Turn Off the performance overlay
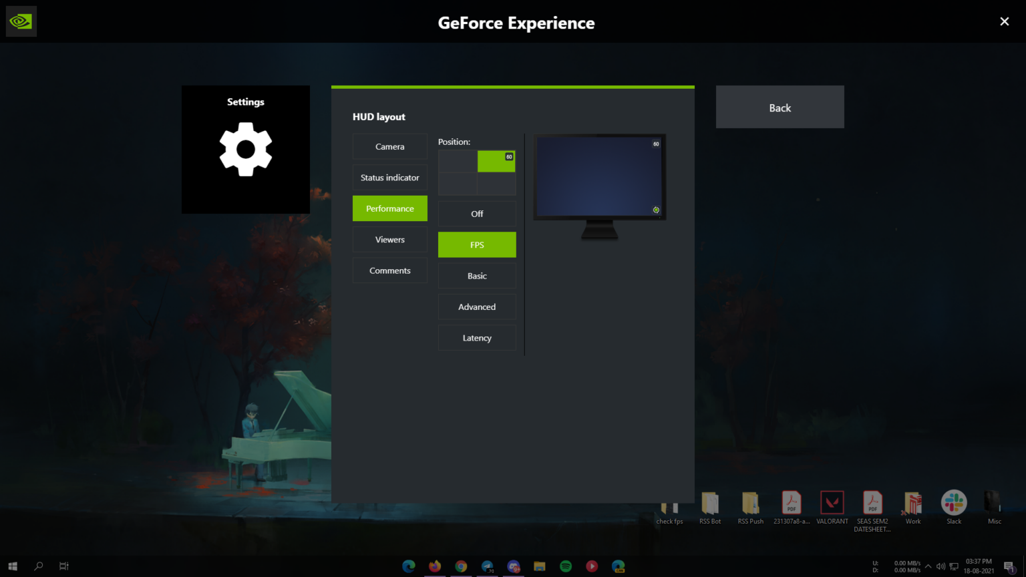Viewport: 1026px width, 577px height. point(476,214)
